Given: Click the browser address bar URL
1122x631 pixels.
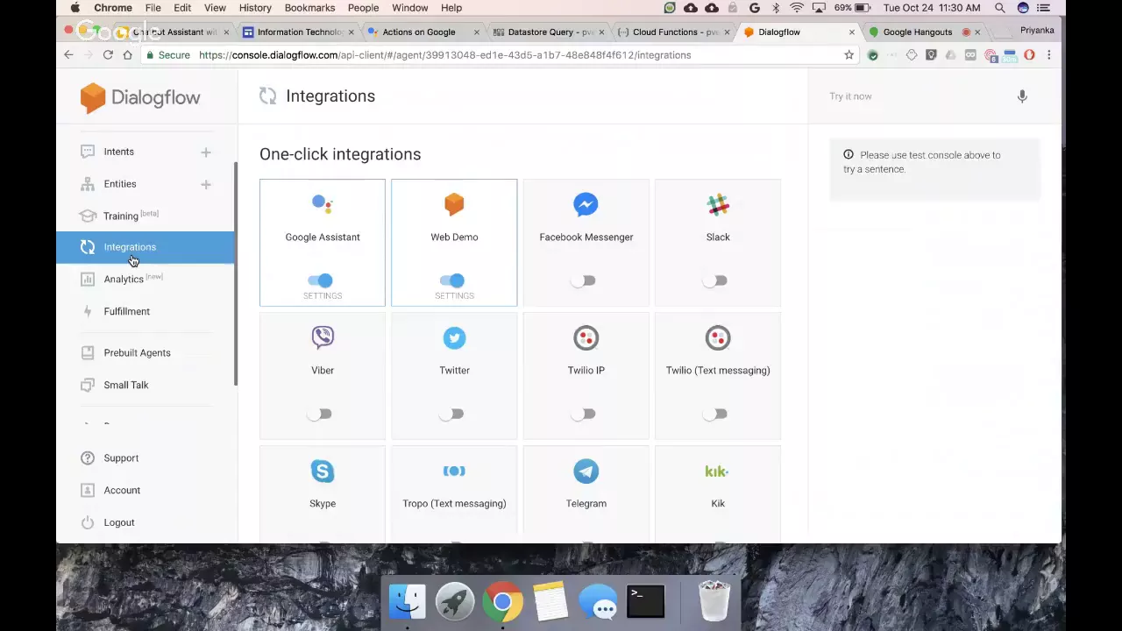Looking at the screenshot, I should (x=444, y=55).
